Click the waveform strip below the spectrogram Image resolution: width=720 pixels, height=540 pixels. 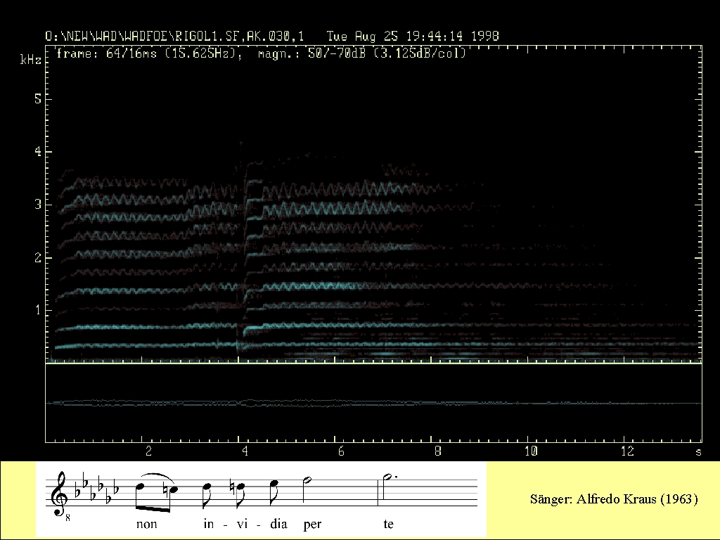(373, 403)
